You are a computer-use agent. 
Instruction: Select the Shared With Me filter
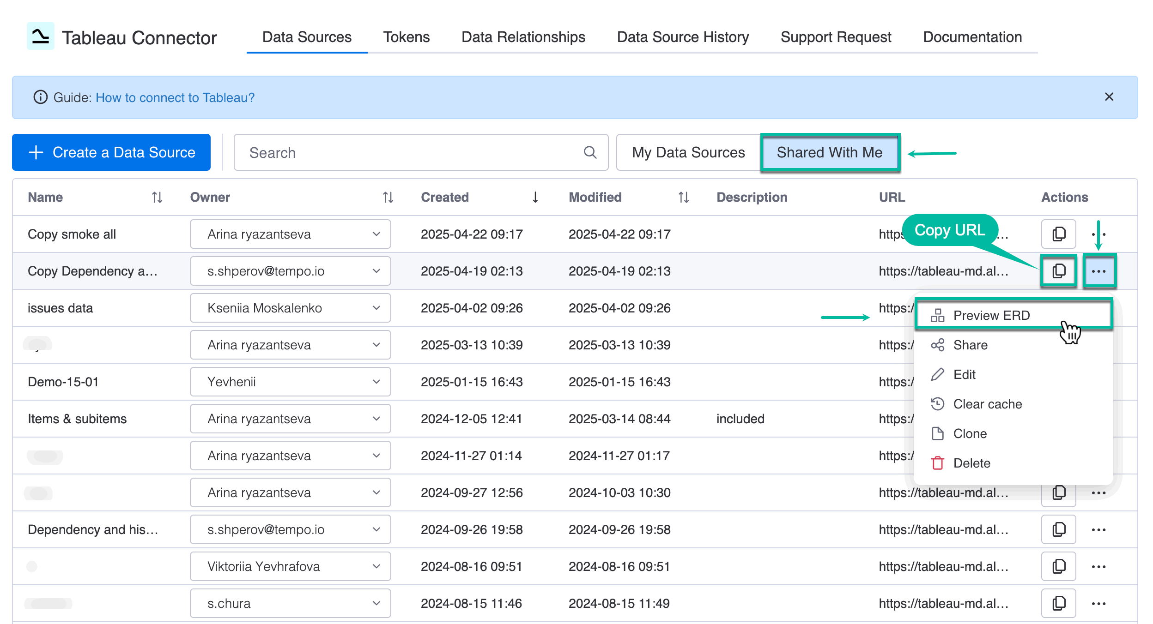pos(829,152)
